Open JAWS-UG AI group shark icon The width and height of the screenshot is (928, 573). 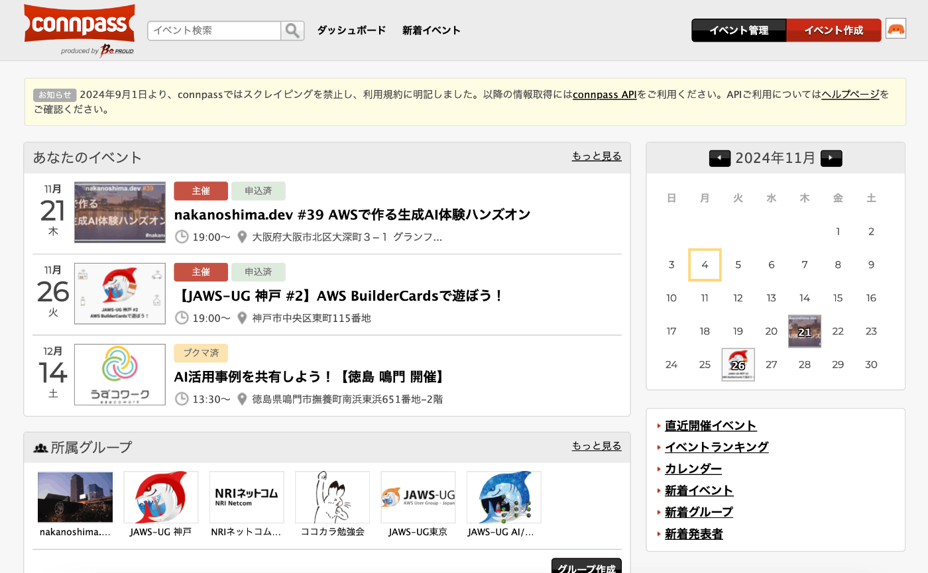click(504, 497)
